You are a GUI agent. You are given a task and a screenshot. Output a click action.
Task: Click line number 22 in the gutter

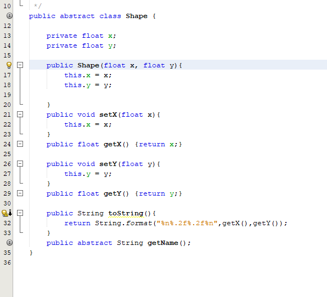(7, 124)
